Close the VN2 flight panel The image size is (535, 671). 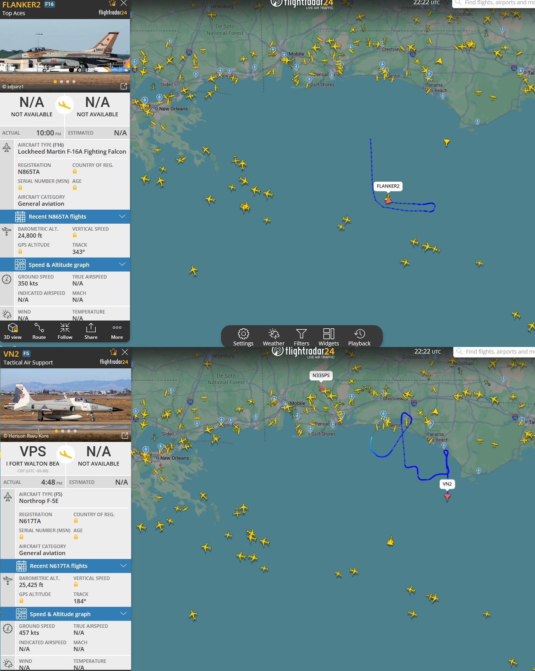(x=125, y=352)
